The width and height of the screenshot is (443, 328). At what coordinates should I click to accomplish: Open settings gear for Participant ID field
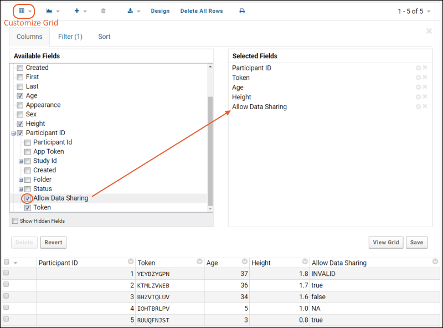[419, 68]
